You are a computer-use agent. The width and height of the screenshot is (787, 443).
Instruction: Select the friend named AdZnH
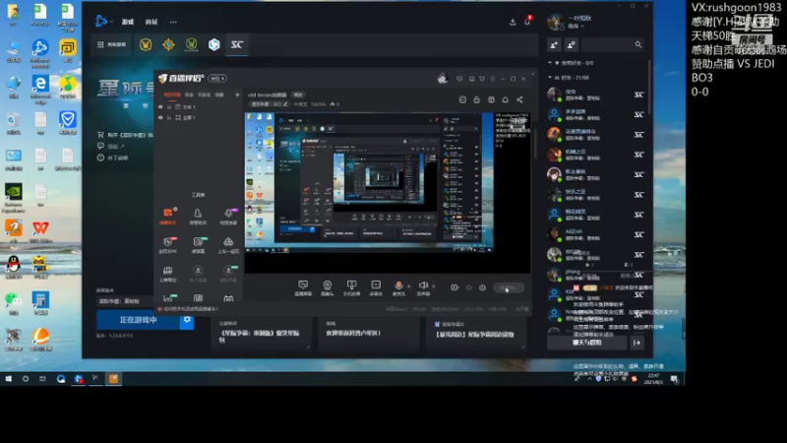pos(595,234)
